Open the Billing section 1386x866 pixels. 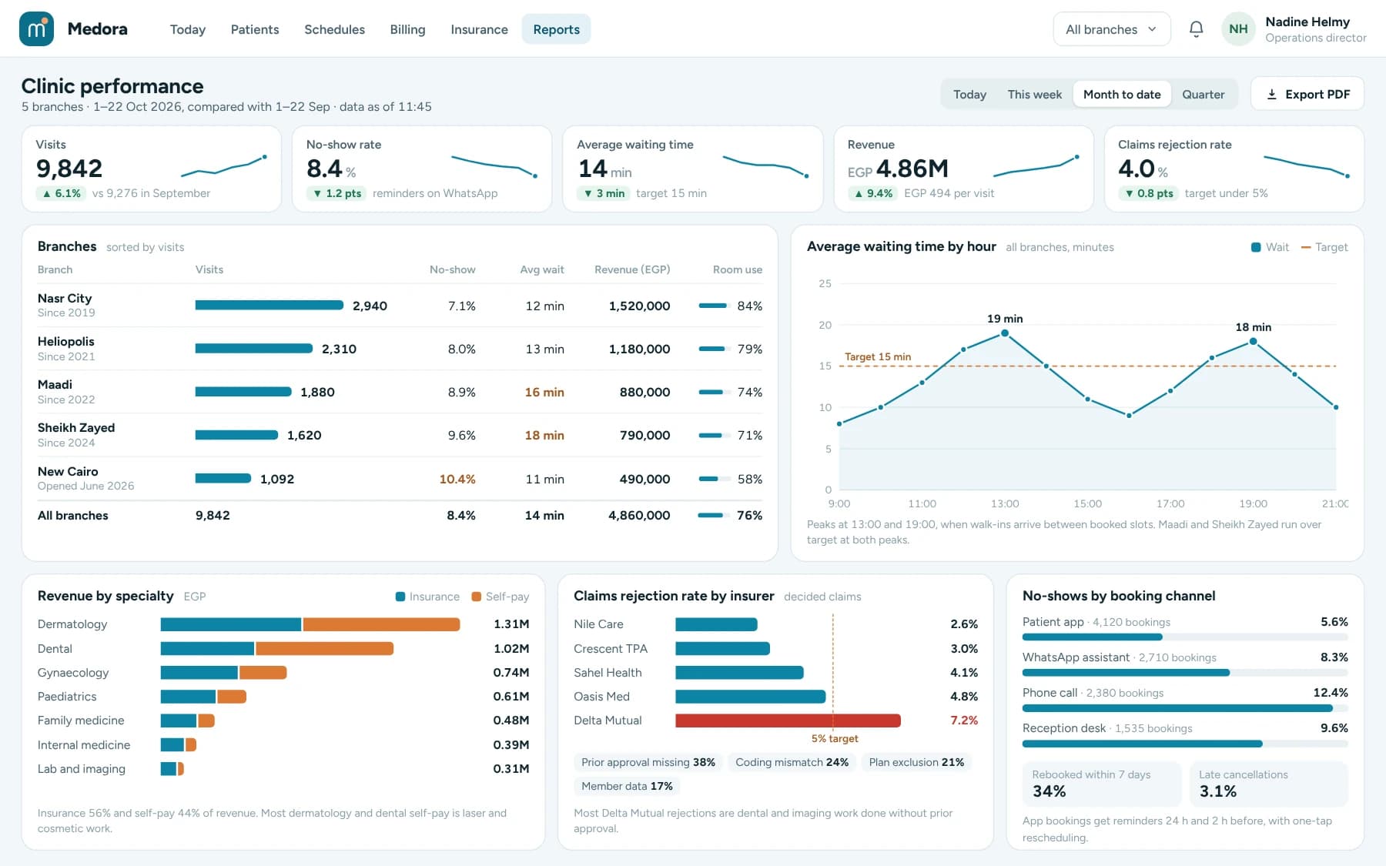(407, 29)
